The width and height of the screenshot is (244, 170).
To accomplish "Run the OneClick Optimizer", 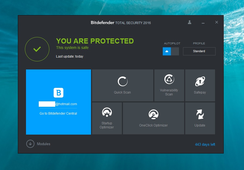I will coord(154,118).
